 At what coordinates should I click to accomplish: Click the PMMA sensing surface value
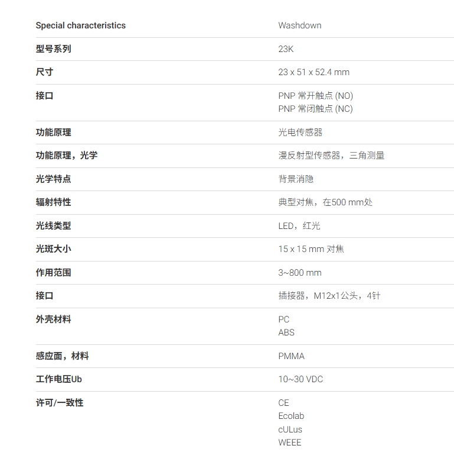click(291, 356)
